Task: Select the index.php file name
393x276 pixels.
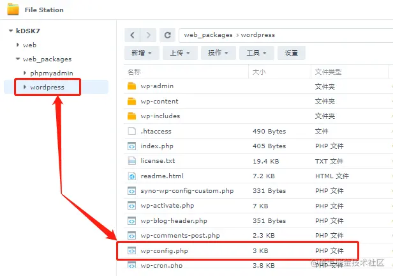Action: pos(157,146)
